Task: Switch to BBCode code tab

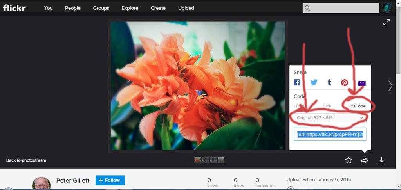Action: 357,106
